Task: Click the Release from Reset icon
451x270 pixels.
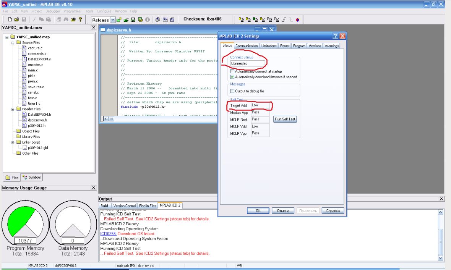Action: pos(284,19)
